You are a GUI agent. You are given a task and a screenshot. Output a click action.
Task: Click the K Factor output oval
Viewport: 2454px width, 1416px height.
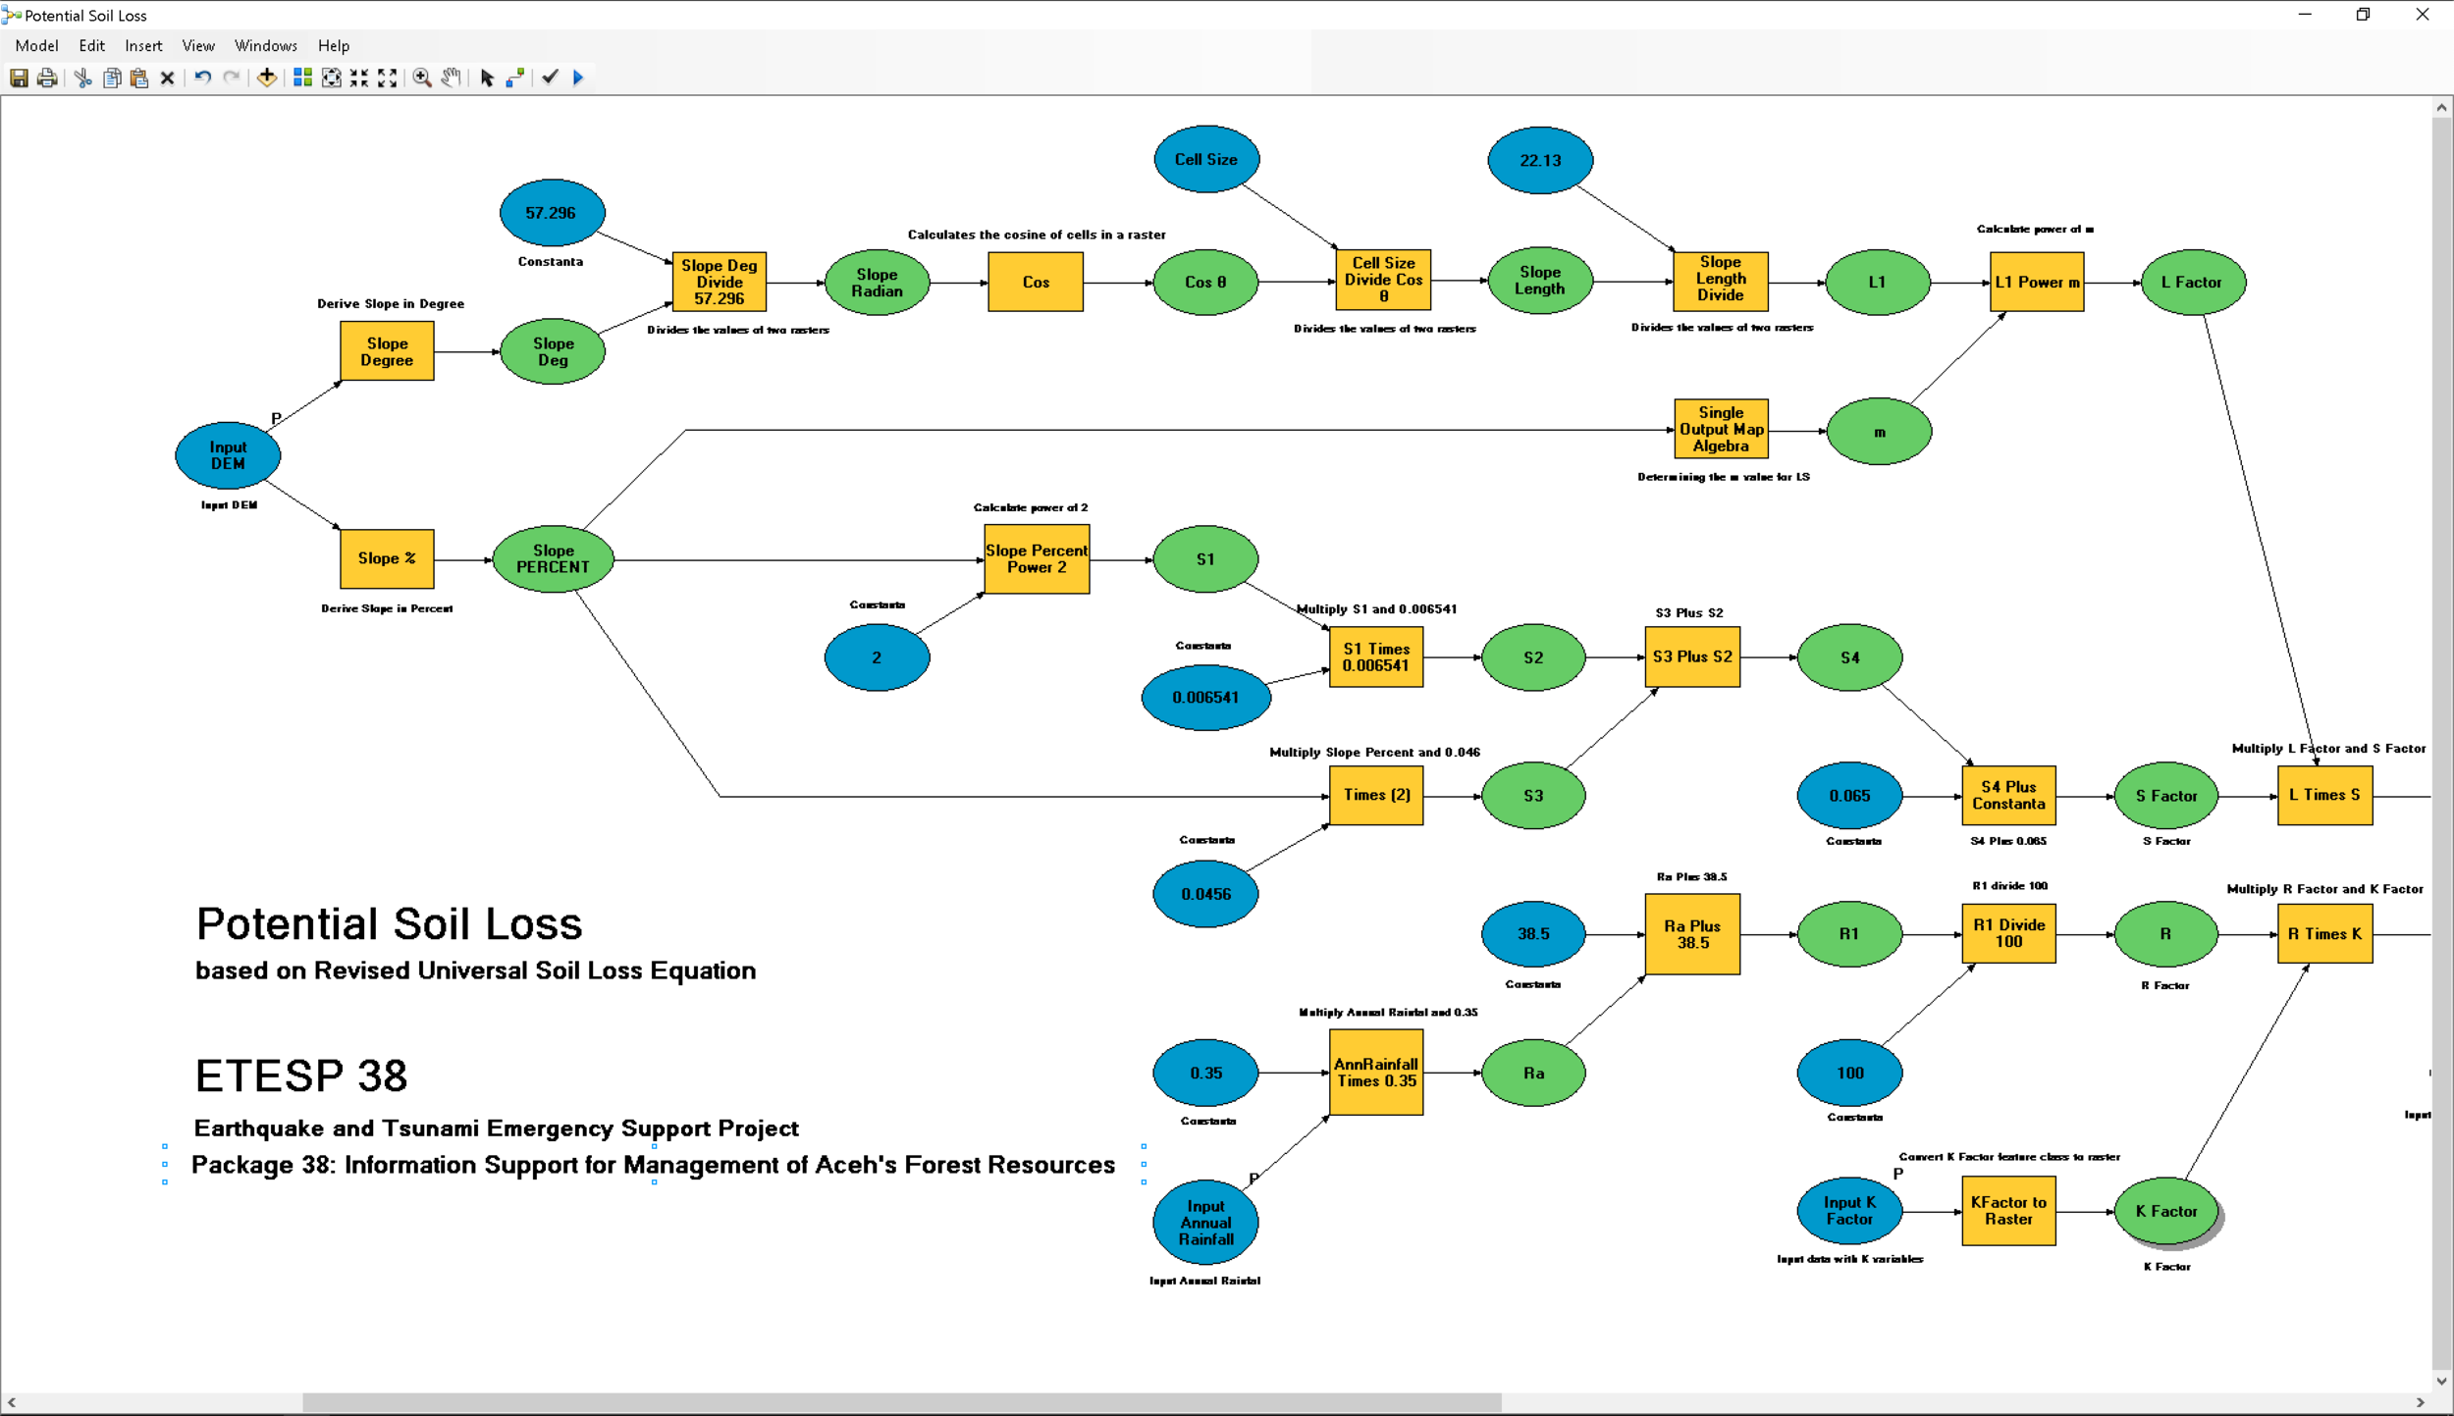2165,1211
